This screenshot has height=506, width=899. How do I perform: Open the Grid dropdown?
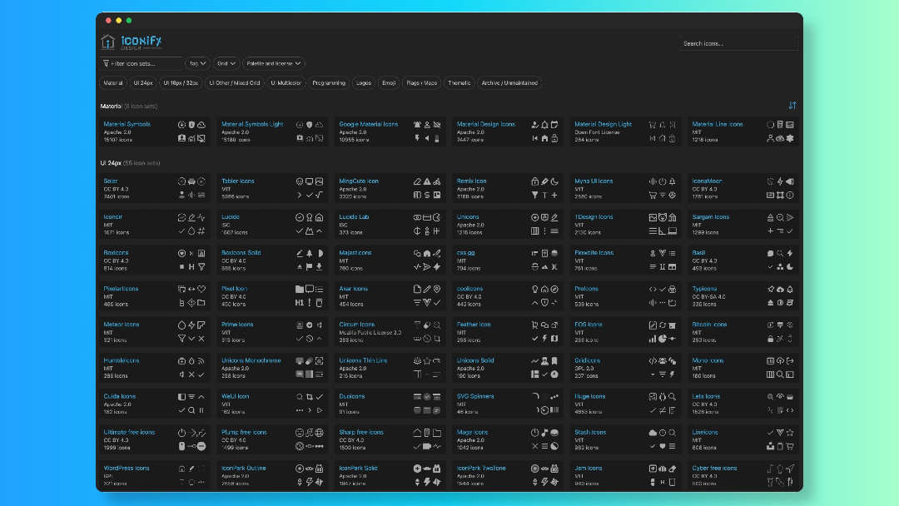click(226, 63)
